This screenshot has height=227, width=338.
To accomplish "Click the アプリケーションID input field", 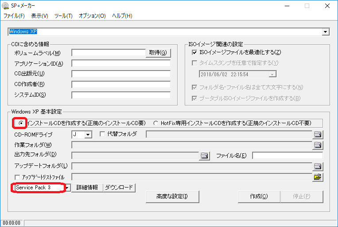I will (x=121, y=63).
